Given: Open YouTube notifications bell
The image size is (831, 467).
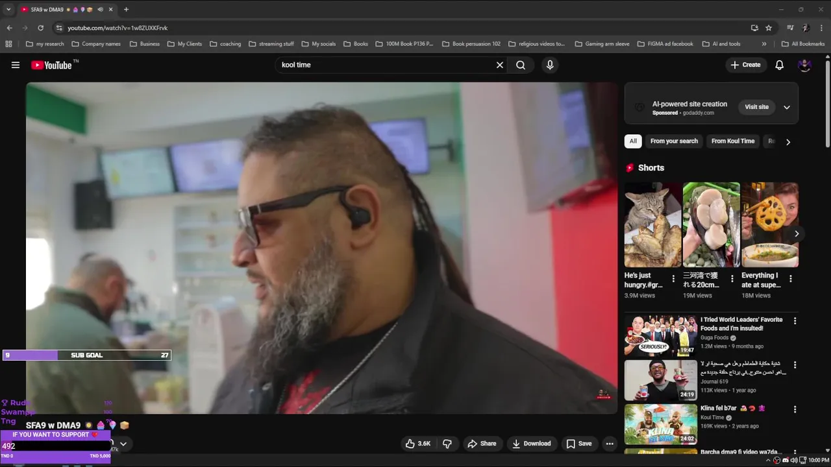Looking at the screenshot, I should click(780, 65).
